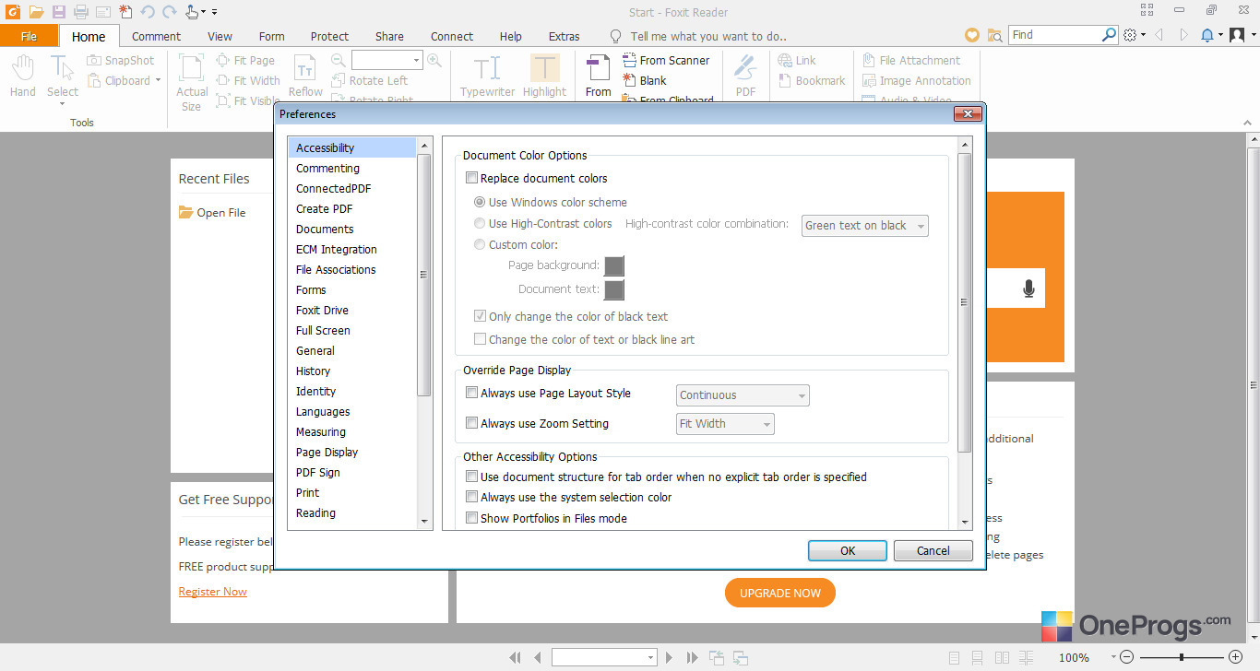Click the zoom slider in the status bar

click(x=1182, y=657)
